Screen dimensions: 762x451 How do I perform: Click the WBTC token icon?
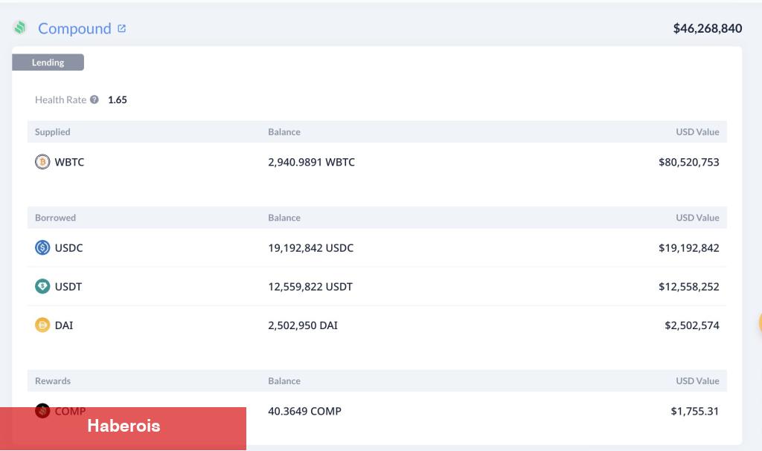pyautogui.click(x=42, y=162)
